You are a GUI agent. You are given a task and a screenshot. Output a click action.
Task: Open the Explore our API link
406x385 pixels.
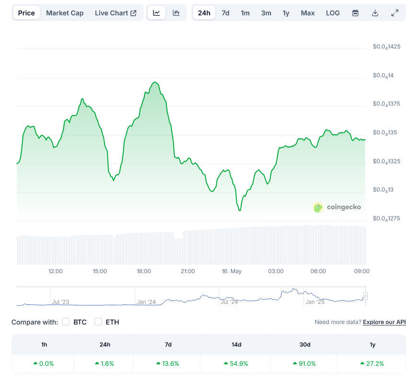point(384,322)
